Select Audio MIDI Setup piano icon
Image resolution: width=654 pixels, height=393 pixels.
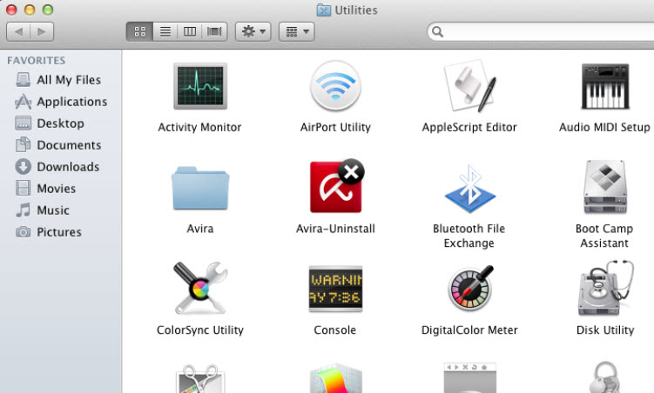[x=605, y=86]
